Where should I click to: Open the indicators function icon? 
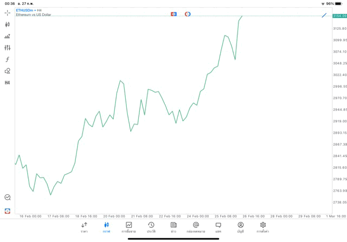pyautogui.click(x=8, y=60)
